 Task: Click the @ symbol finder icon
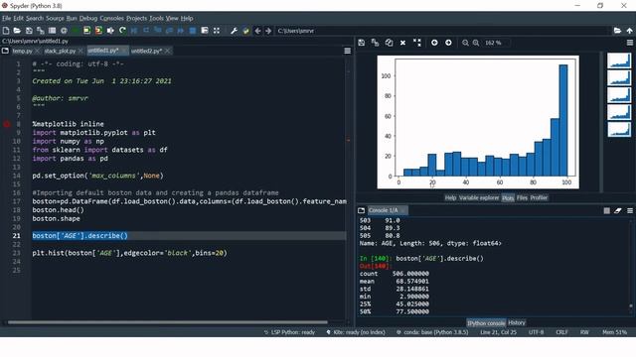click(64, 31)
